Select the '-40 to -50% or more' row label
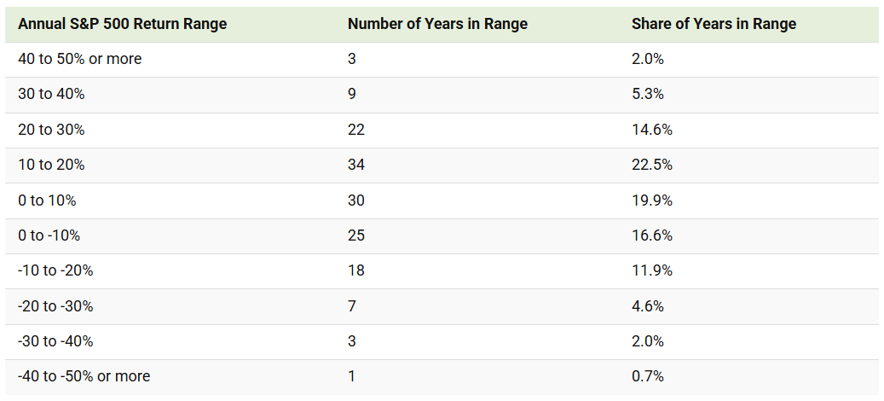 [84, 376]
